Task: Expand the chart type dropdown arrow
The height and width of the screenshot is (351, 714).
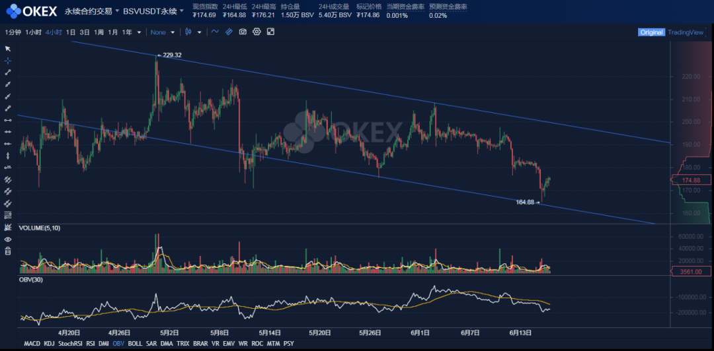Action: 200,33
